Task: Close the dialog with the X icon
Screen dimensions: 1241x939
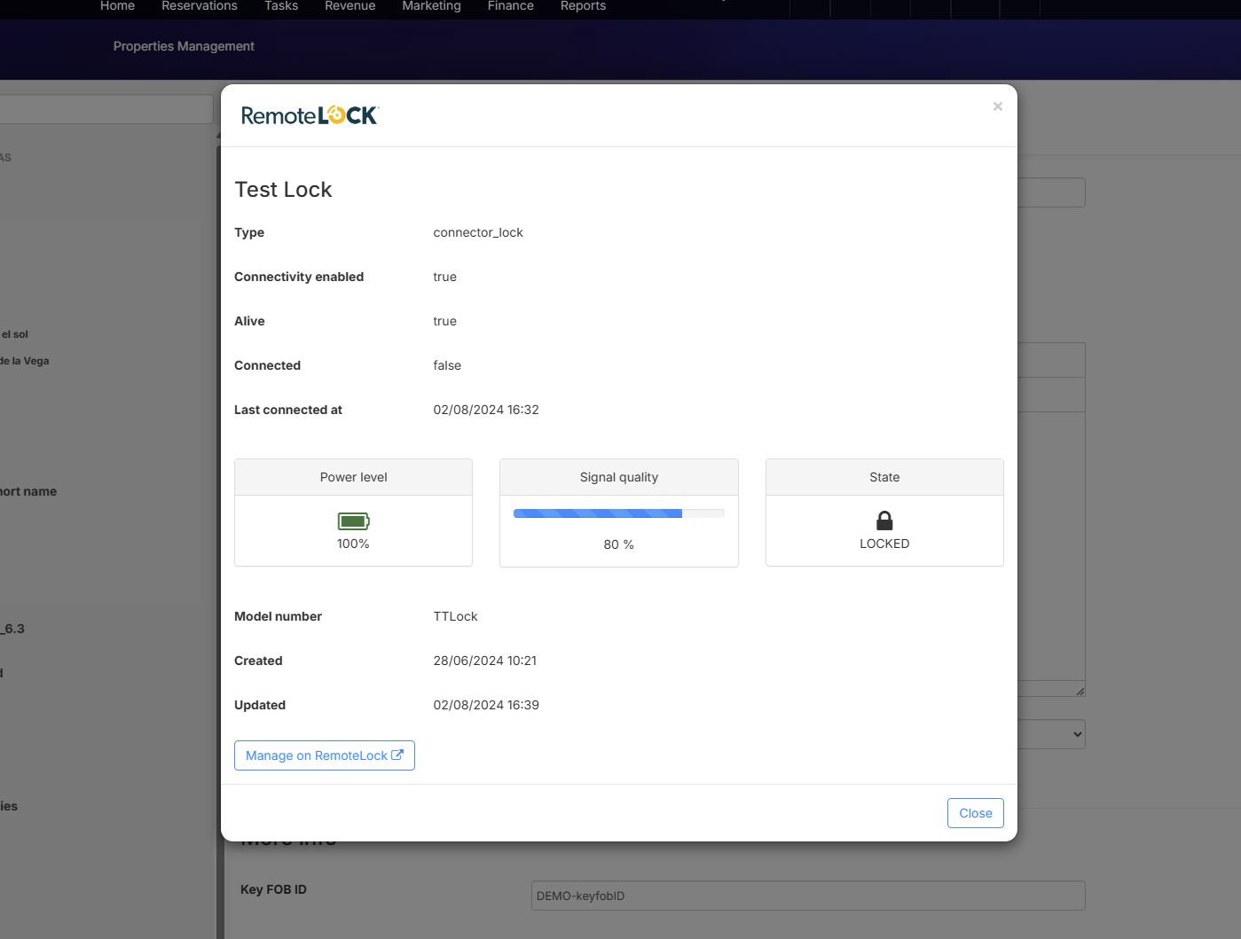Action: (997, 106)
